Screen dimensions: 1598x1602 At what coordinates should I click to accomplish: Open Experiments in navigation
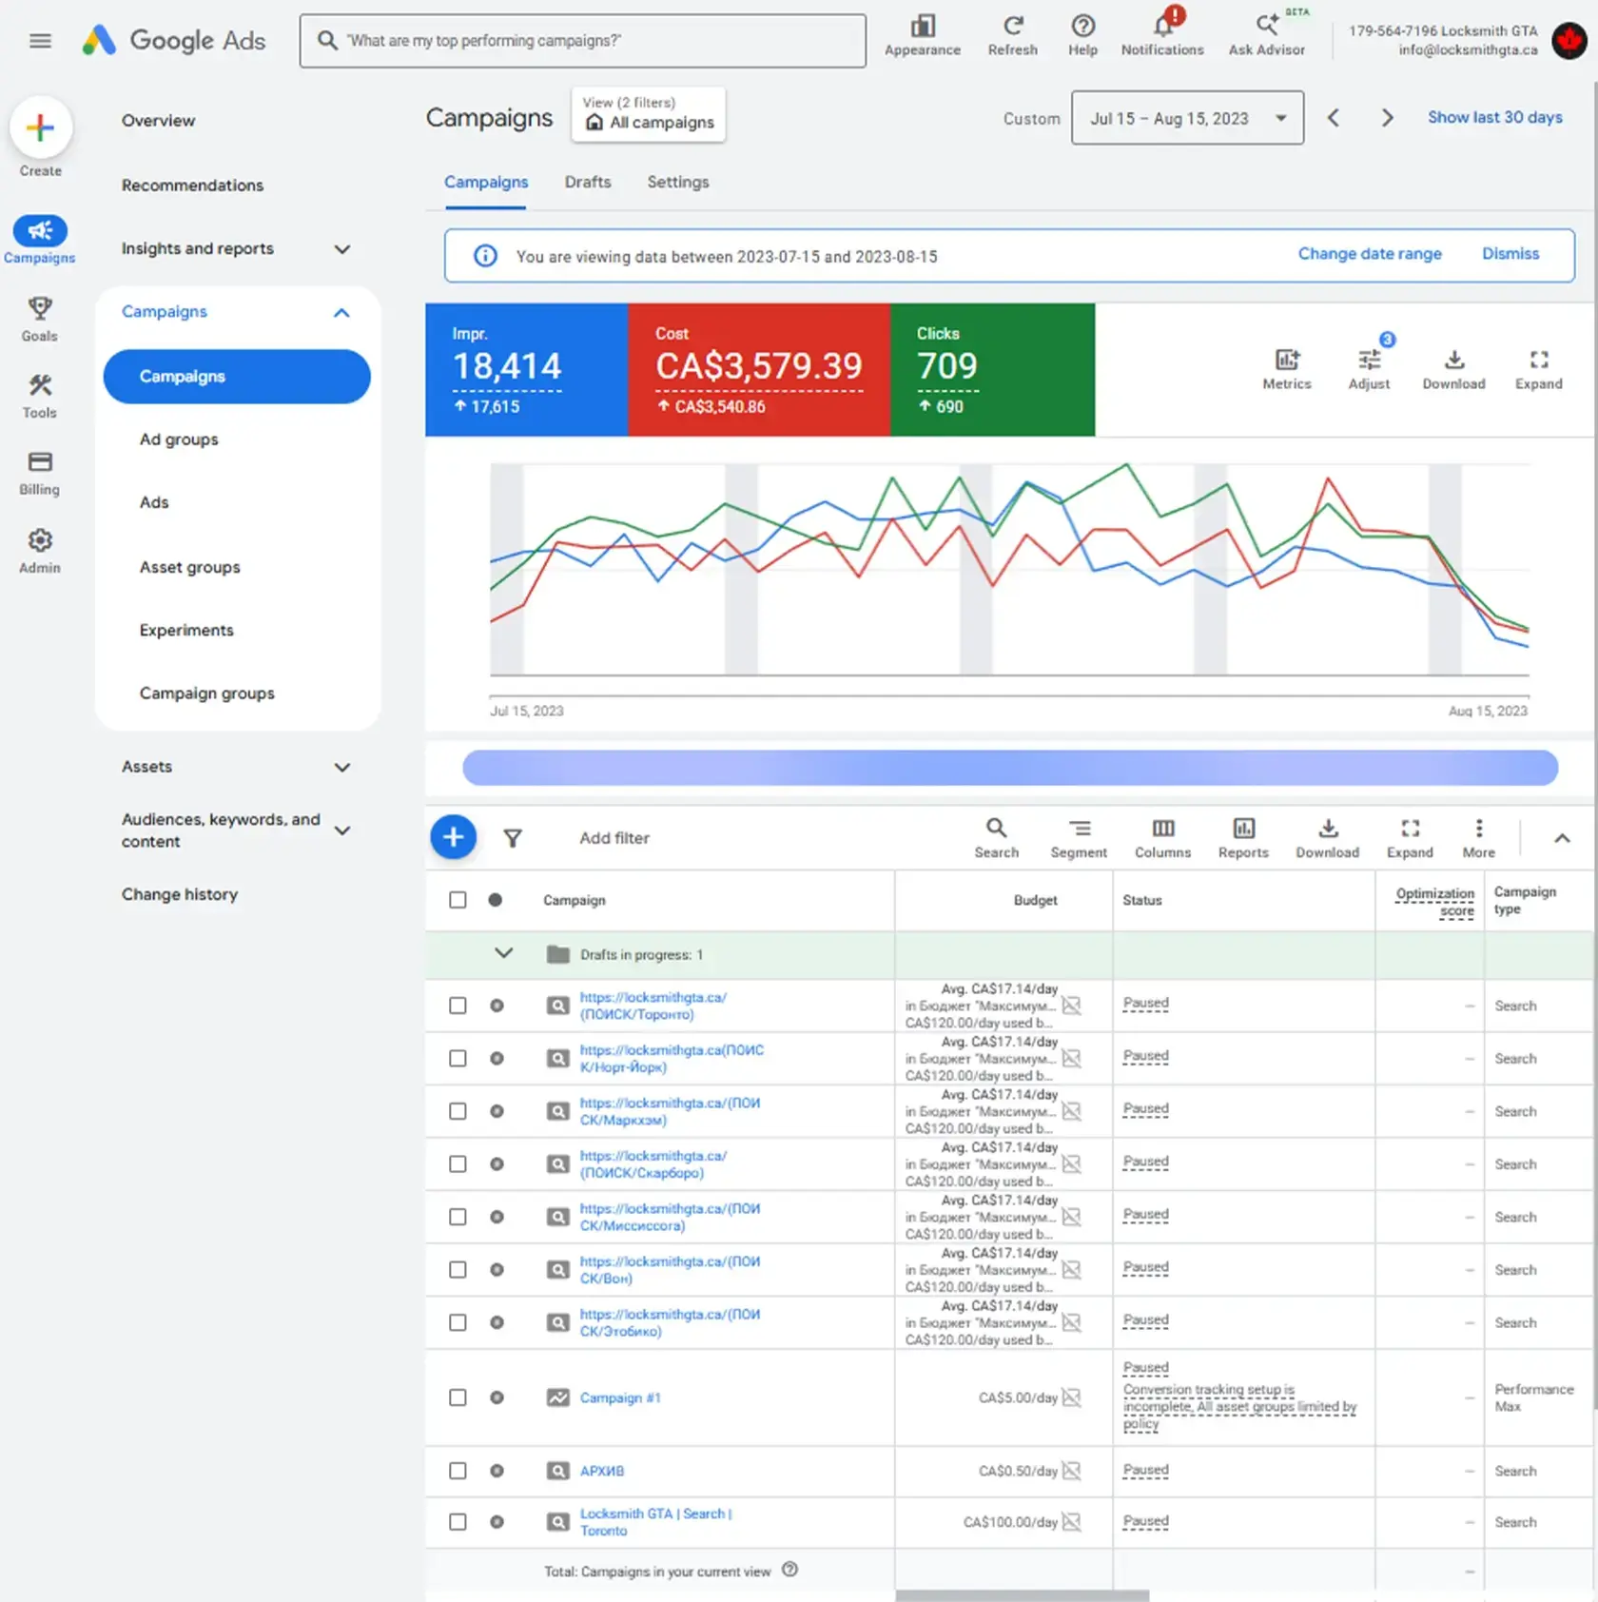pyautogui.click(x=186, y=630)
